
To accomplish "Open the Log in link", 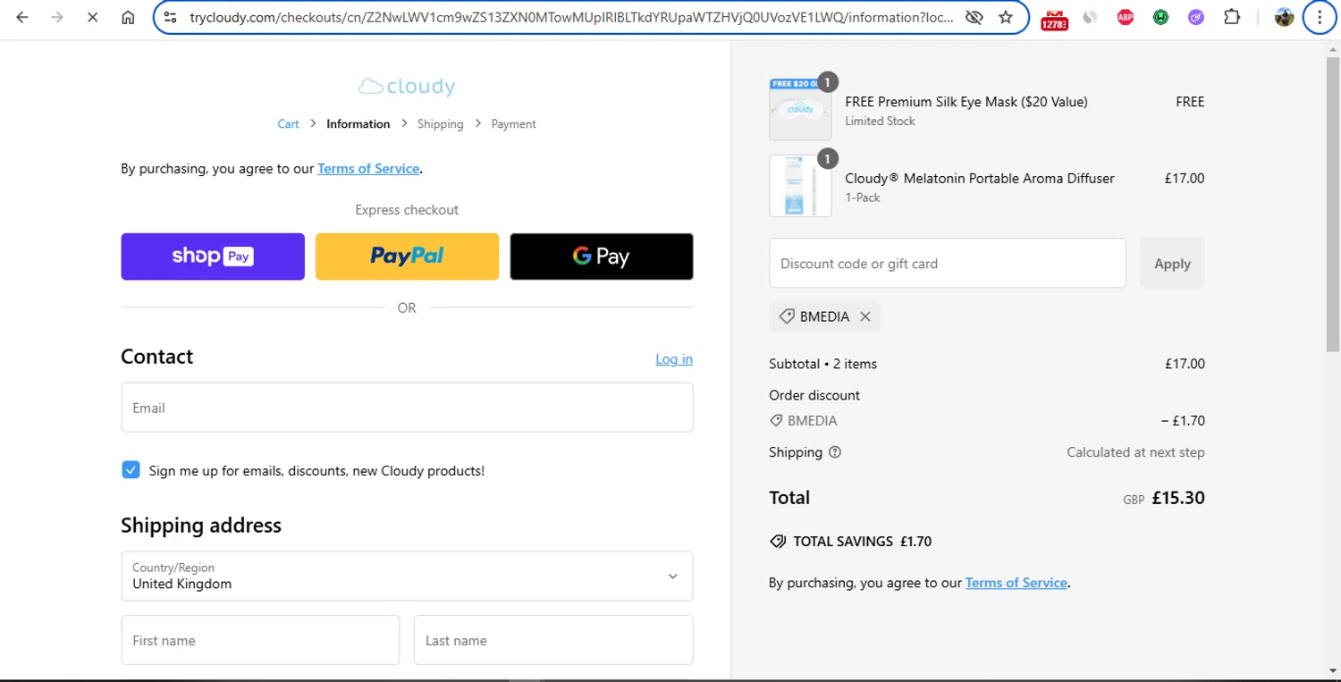I will pyautogui.click(x=674, y=358).
